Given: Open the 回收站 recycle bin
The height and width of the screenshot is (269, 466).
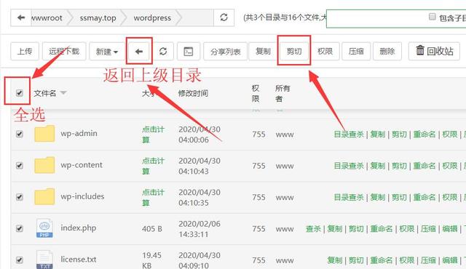Looking at the screenshot, I should [x=434, y=51].
